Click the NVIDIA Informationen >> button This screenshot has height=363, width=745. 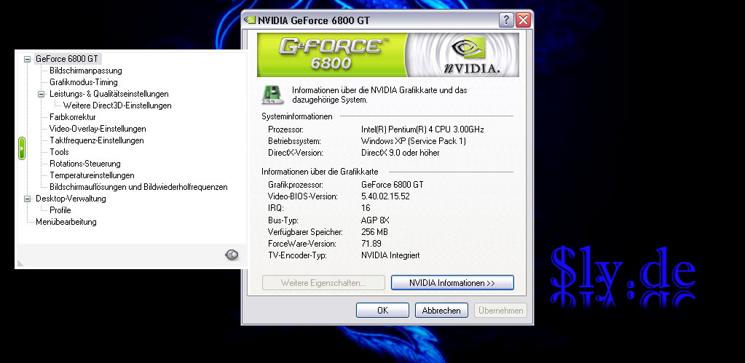point(452,283)
